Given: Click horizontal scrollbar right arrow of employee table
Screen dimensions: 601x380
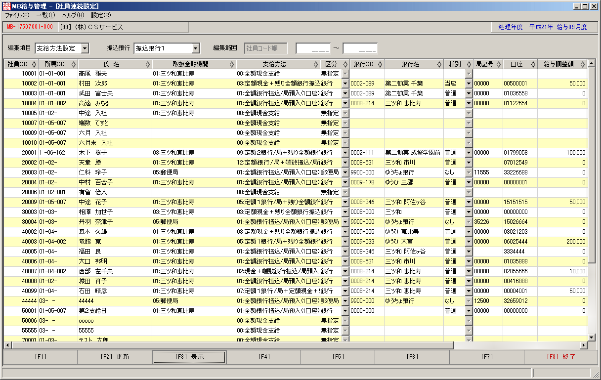Looking at the screenshot, I should click(583, 345).
